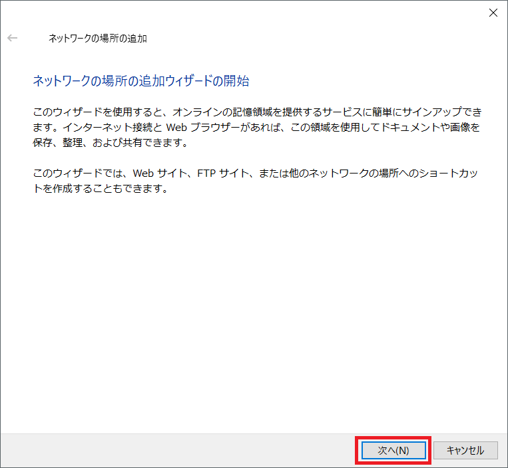Click the 次へ(N) button
Image resolution: width=508 pixels, height=468 pixels.
393,450
